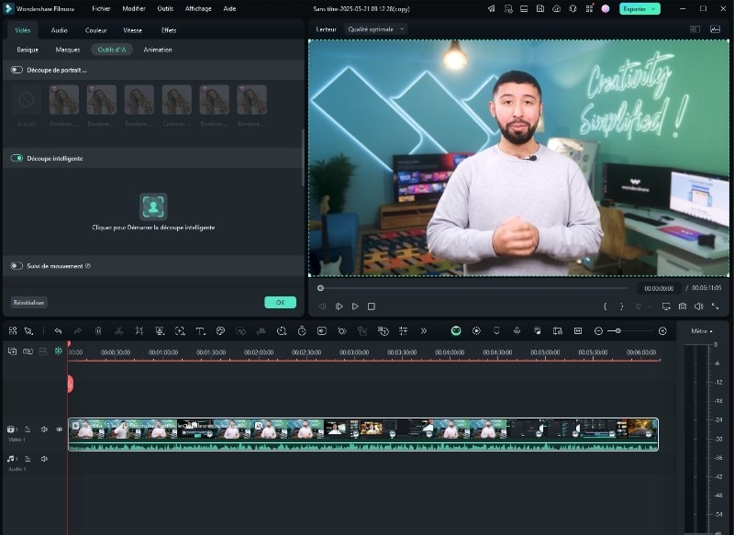This screenshot has height=535, width=734.
Task: Open the Outils menu
Action: (165, 8)
